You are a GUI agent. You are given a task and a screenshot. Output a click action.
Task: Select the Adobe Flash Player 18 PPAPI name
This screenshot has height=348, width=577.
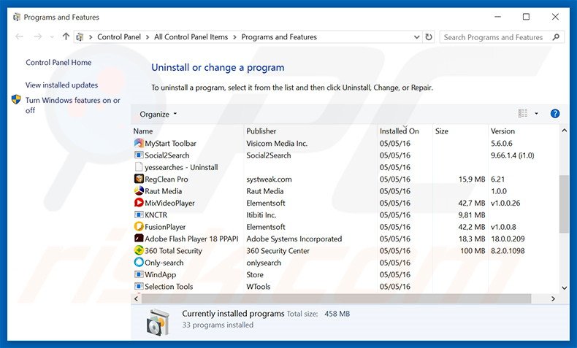point(191,239)
